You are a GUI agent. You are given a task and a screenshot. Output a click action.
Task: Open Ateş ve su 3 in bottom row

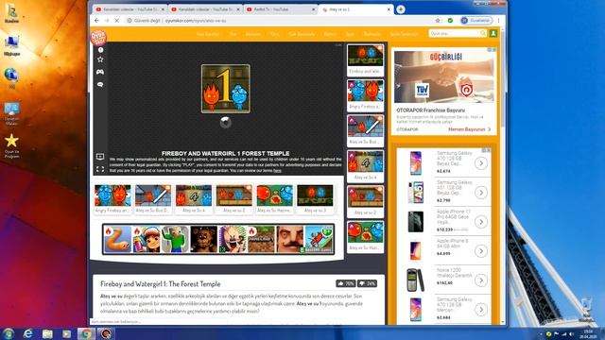(x=315, y=199)
